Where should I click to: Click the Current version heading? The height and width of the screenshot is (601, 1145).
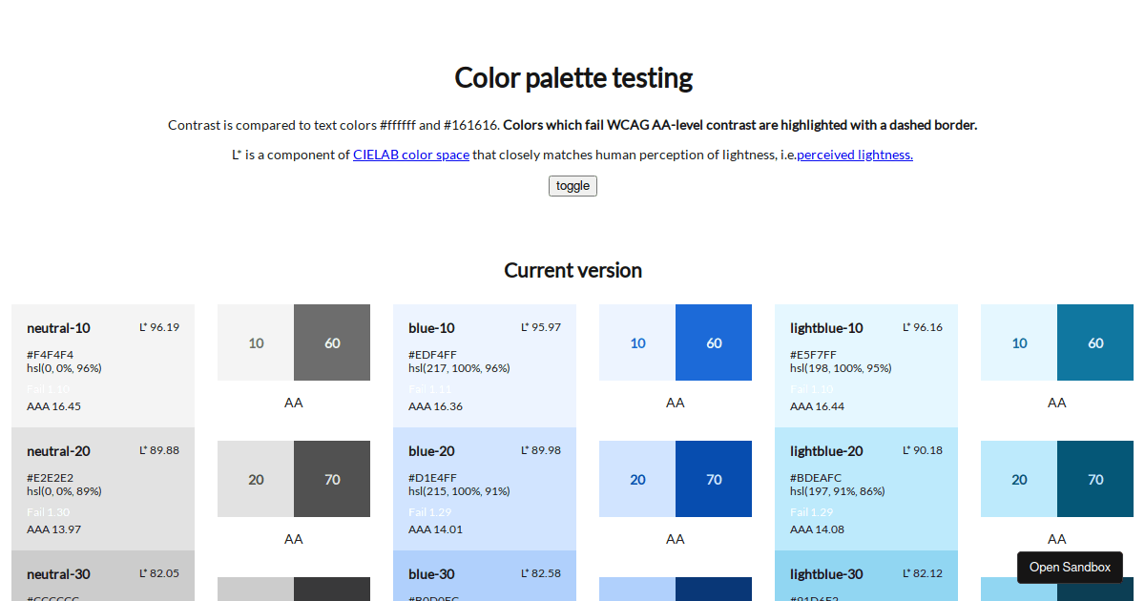[x=572, y=270]
